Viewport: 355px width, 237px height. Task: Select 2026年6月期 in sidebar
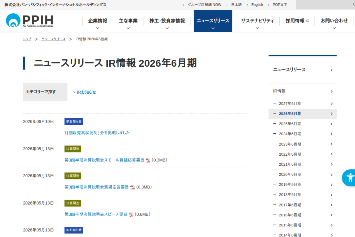pos(303,114)
